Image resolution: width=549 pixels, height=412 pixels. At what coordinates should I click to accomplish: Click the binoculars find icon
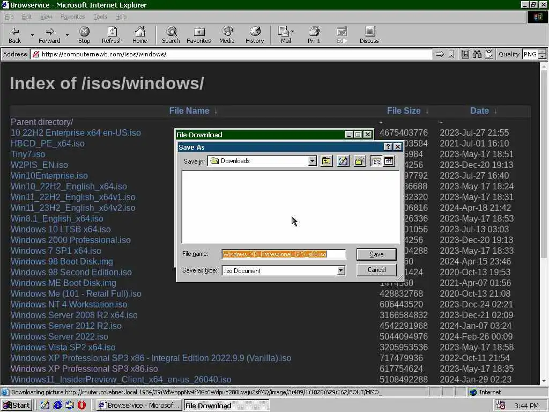pos(477,54)
